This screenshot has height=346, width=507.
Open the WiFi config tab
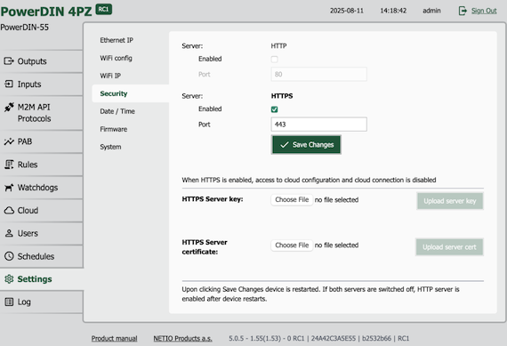coord(116,58)
